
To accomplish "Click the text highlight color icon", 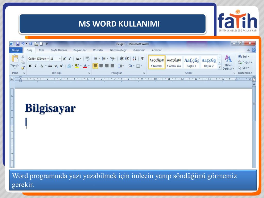I will click(x=77, y=66).
